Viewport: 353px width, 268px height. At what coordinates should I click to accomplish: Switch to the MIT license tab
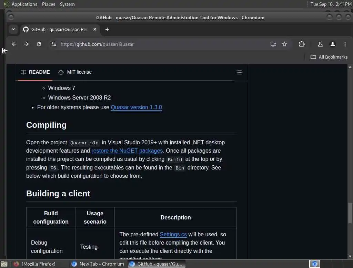click(75, 72)
